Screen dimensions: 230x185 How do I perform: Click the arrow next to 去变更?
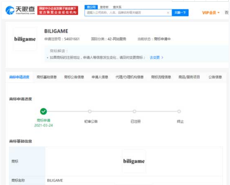162,57
